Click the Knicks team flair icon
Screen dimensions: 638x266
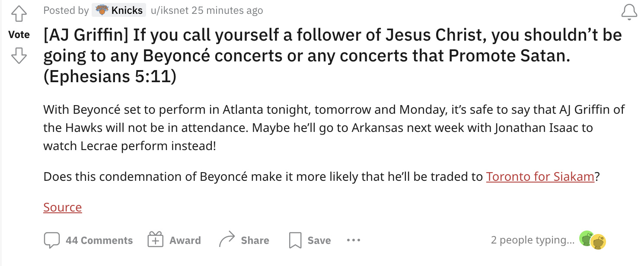click(x=102, y=10)
